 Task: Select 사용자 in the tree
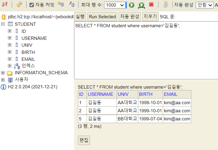point(22,80)
